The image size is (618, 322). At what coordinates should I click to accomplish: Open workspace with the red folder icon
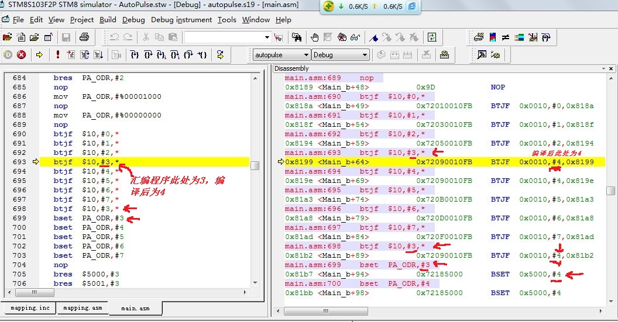click(8, 37)
